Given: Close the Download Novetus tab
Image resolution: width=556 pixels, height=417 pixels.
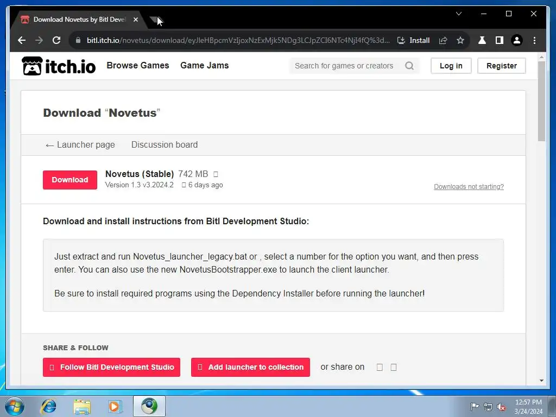Looking at the screenshot, I should (x=135, y=20).
